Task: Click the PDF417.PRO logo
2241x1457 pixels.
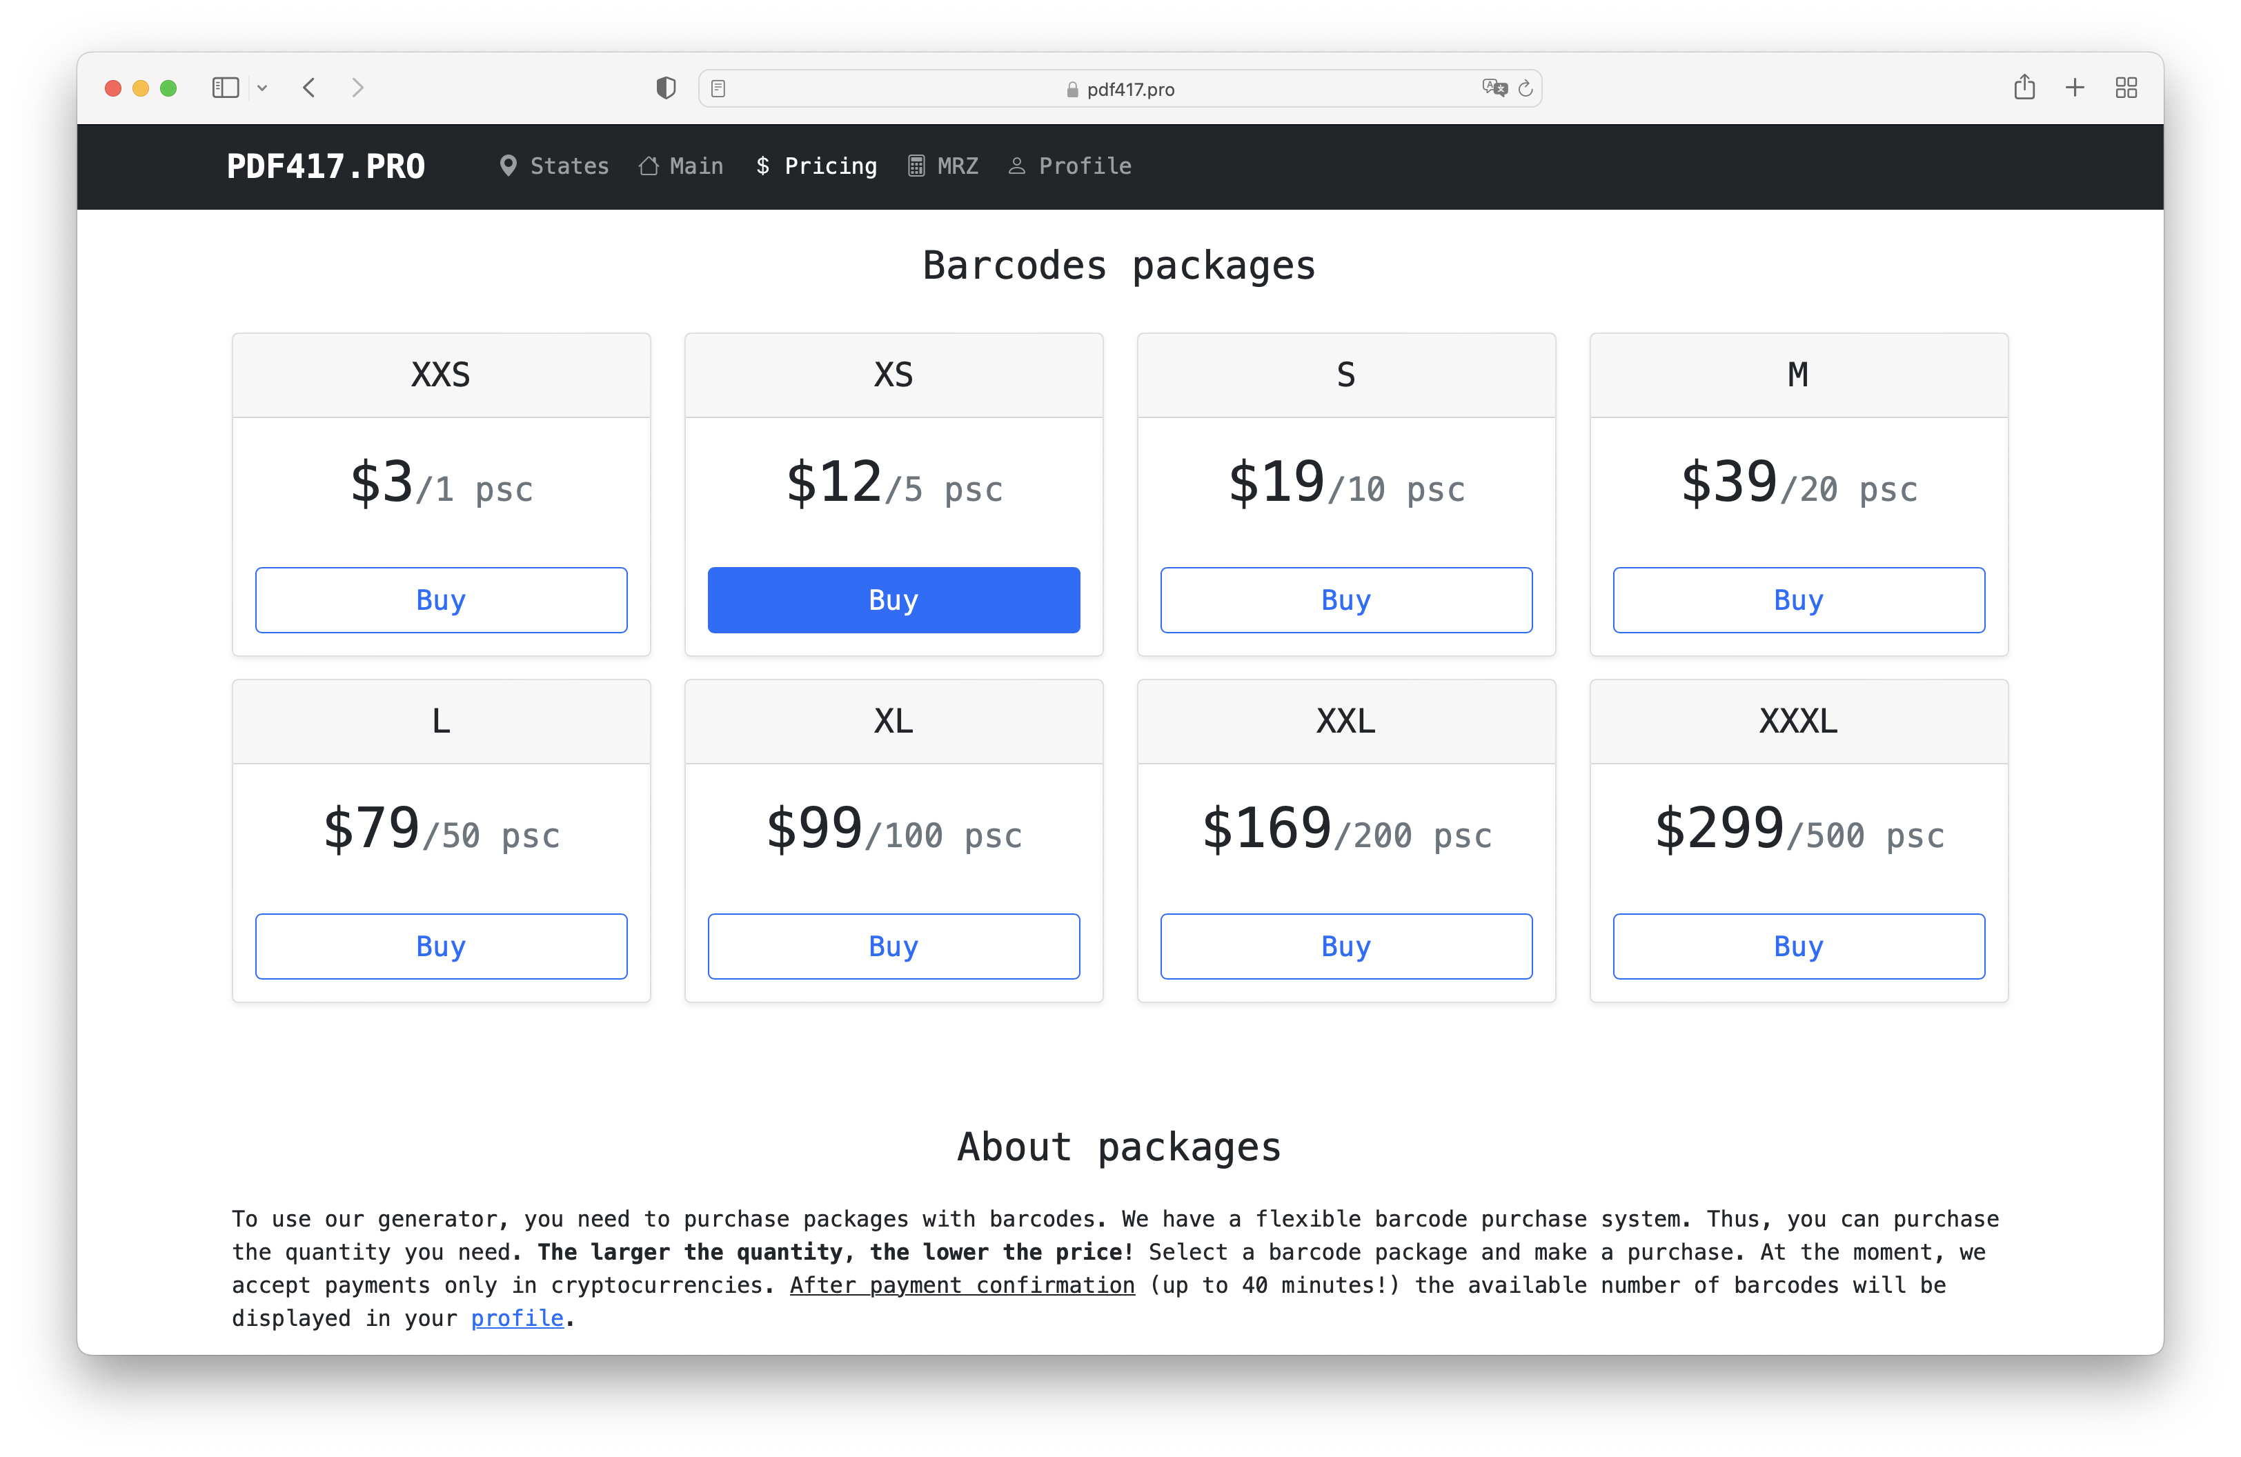Action: click(325, 166)
